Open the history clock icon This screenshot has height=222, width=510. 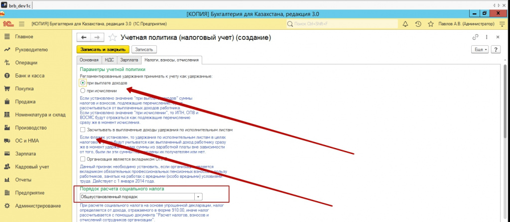[417, 24]
